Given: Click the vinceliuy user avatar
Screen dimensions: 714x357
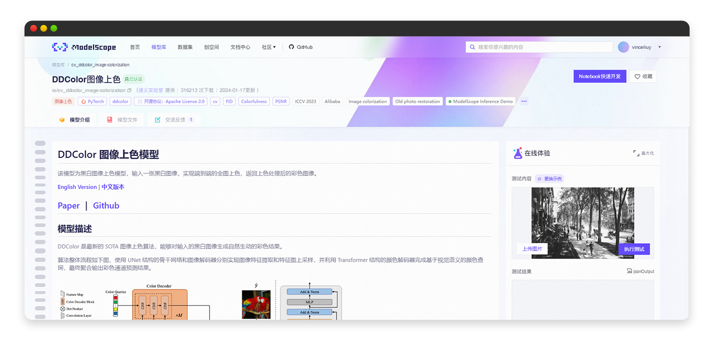Looking at the screenshot, I should click(x=623, y=47).
